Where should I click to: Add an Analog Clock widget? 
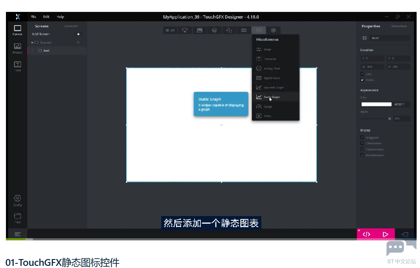pos(275,68)
